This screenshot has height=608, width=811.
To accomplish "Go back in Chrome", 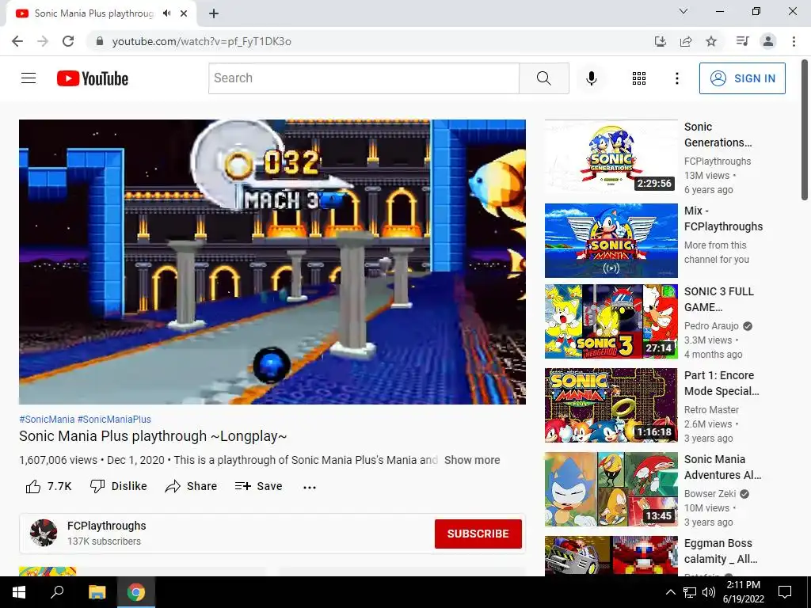I will pyautogui.click(x=17, y=41).
